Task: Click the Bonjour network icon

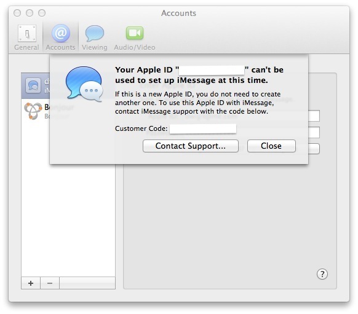Action: click(x=33, y=111)
